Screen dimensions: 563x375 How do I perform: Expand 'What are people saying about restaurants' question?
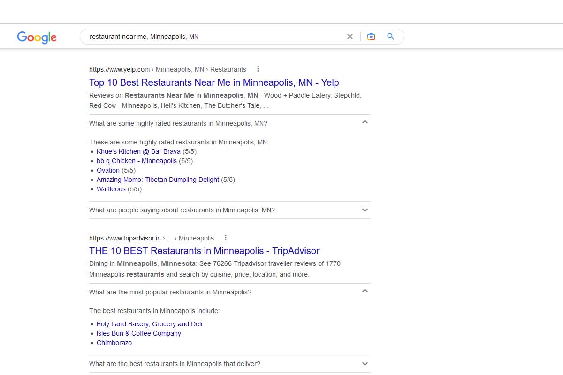(x=230, y=210)
